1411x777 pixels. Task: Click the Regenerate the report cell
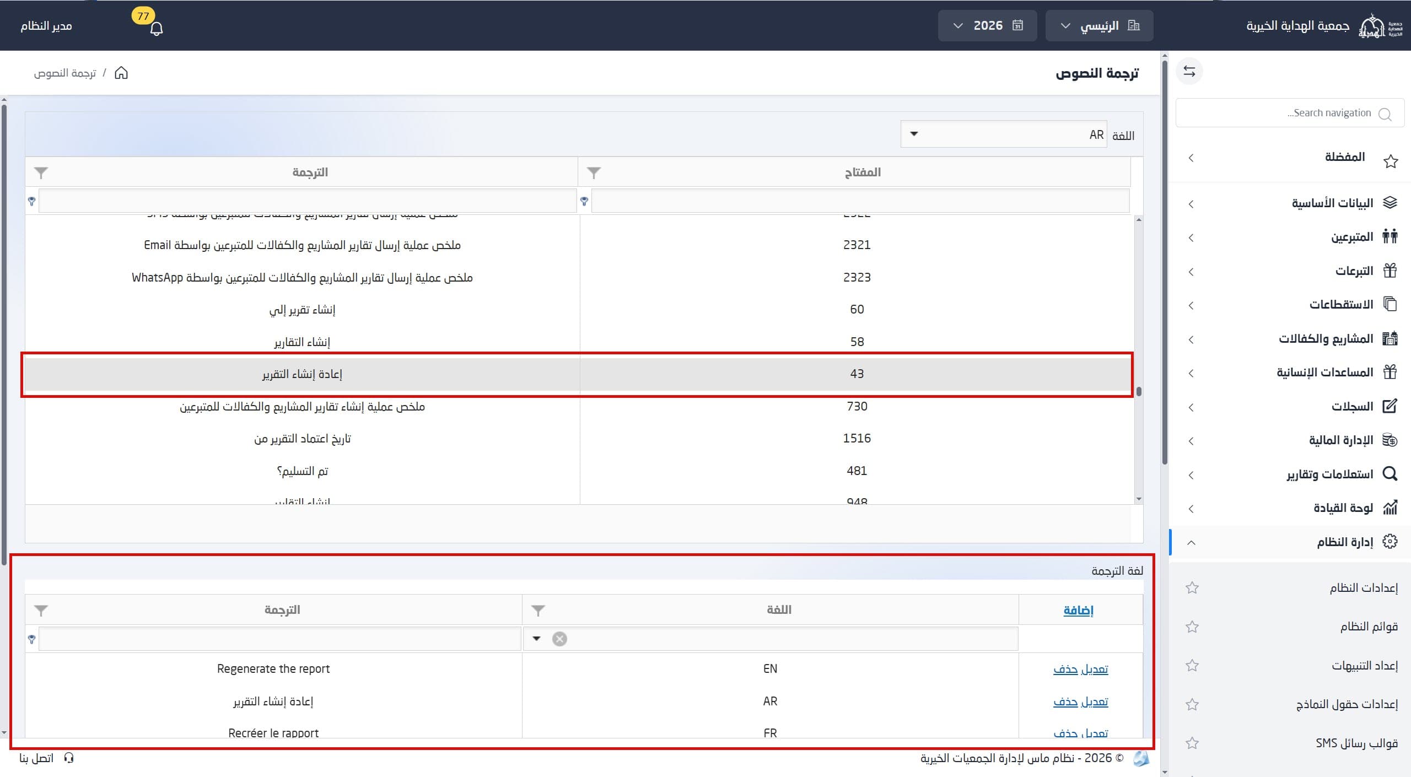coord(273,669)
